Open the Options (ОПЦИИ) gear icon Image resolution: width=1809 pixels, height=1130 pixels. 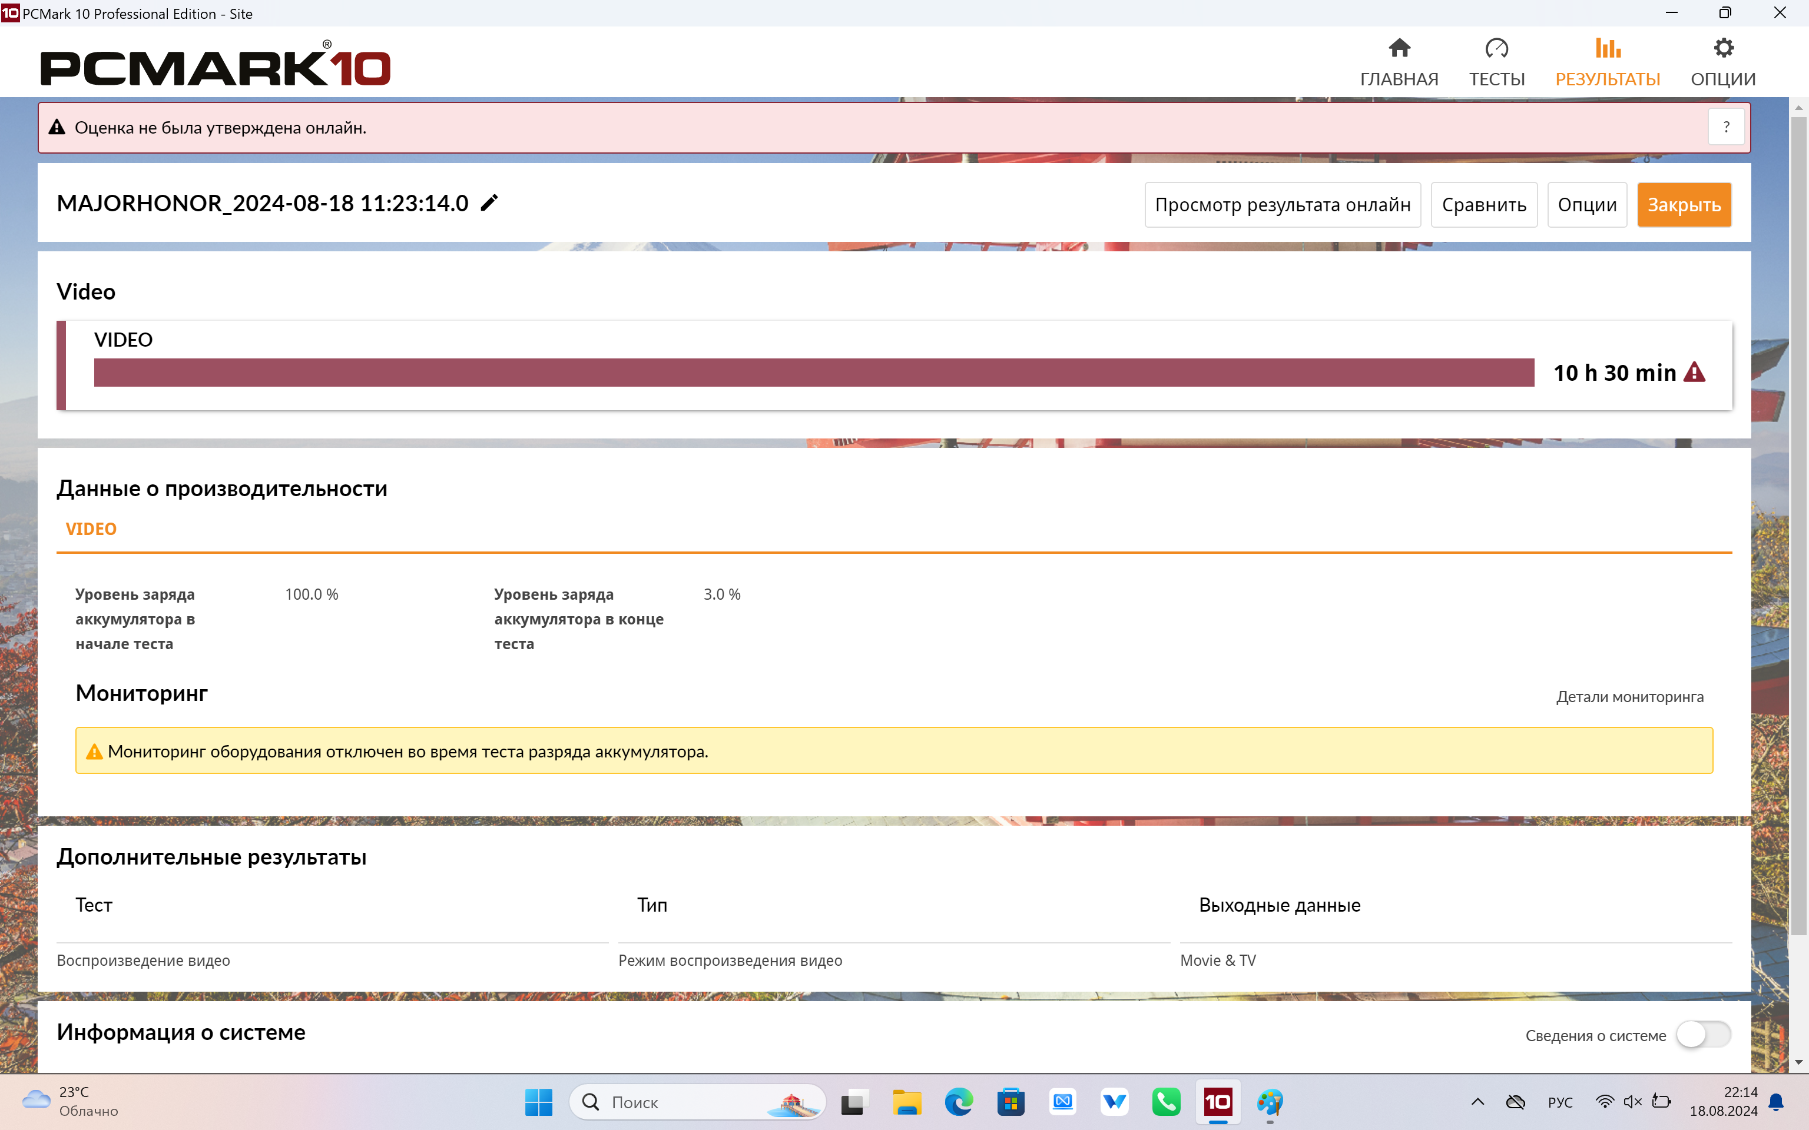coord(1723,49)
